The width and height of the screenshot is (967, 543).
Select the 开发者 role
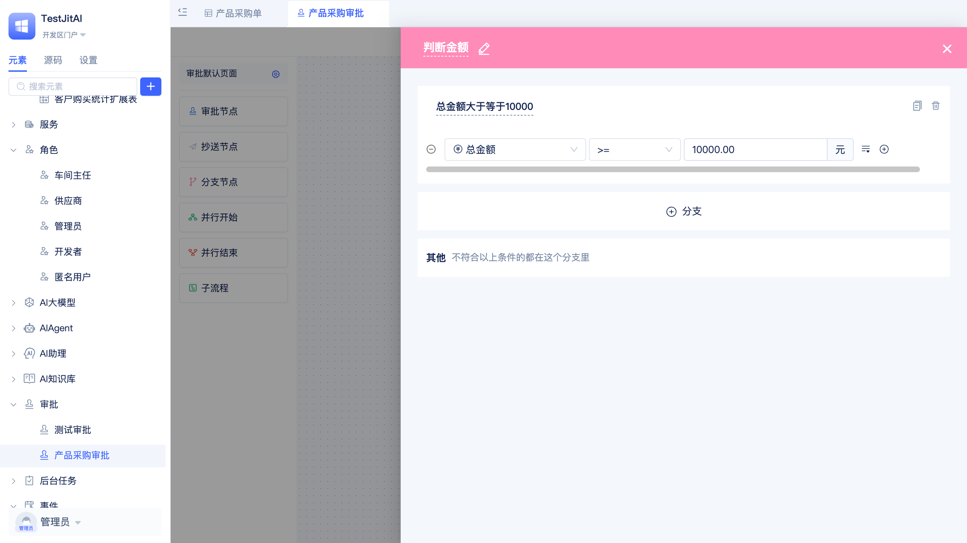click(x=68, y=252)
